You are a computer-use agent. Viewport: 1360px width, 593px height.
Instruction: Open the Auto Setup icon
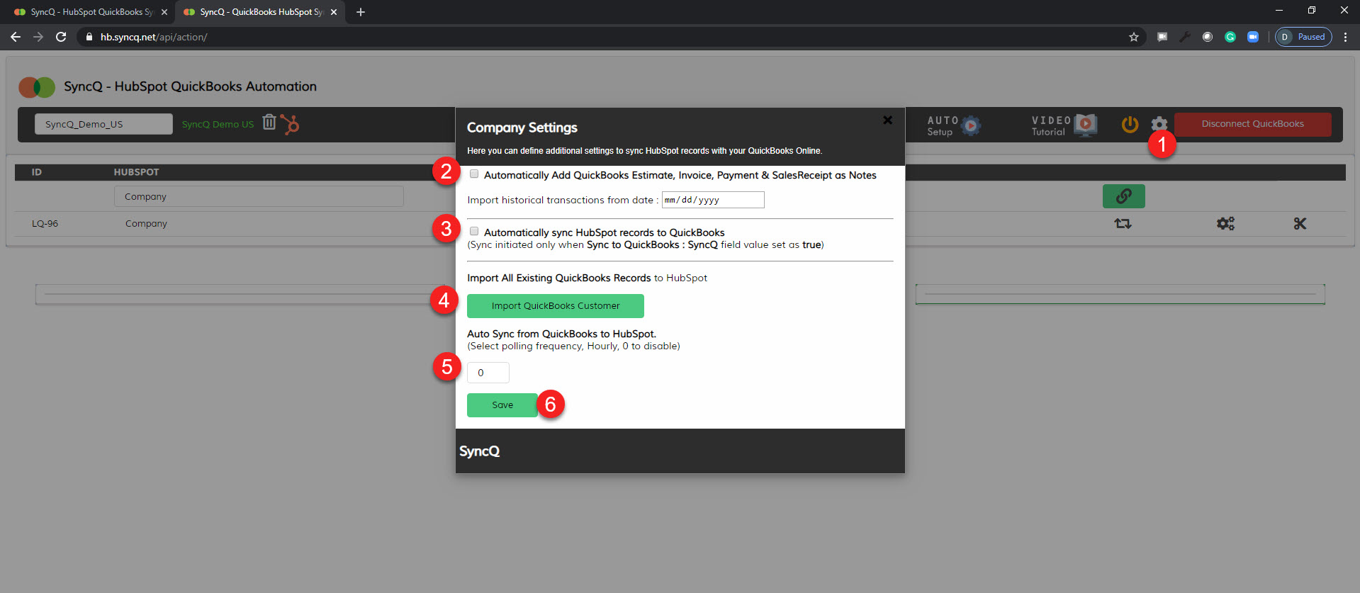[x=971, y=126]
